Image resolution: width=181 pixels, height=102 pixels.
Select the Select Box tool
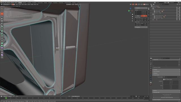(x=2, y=9)
